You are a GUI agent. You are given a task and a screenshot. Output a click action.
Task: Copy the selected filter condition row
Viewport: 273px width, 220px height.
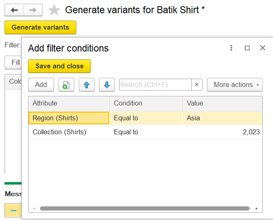[66, 85]
